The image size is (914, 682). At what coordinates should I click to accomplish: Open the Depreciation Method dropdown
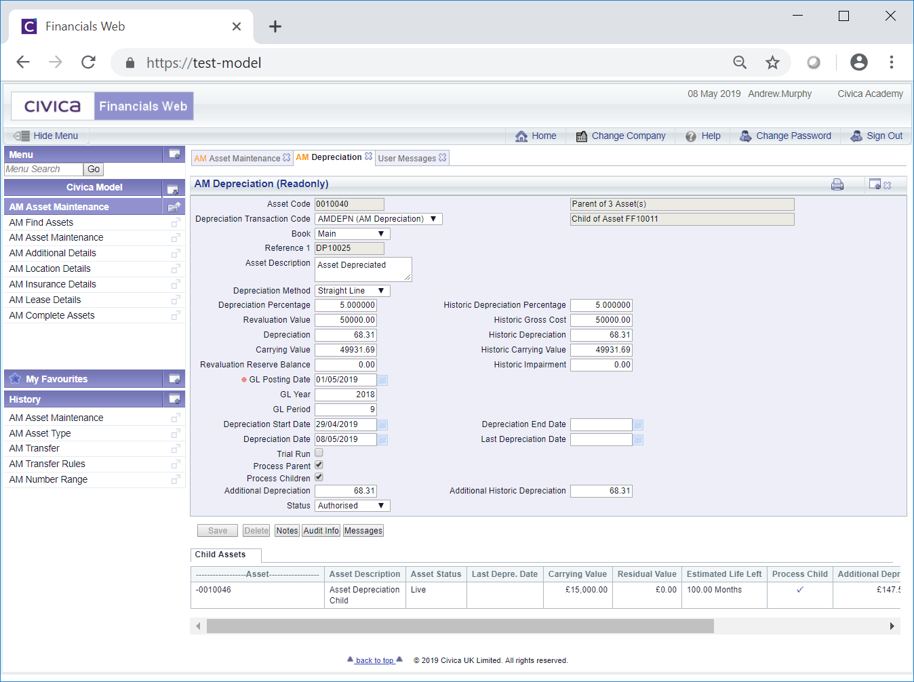(353, 291)
